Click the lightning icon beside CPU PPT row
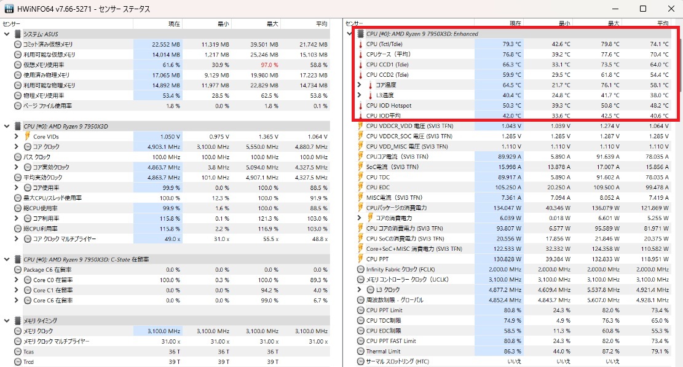This screenshot has height=367, width=683. [360, 259]
